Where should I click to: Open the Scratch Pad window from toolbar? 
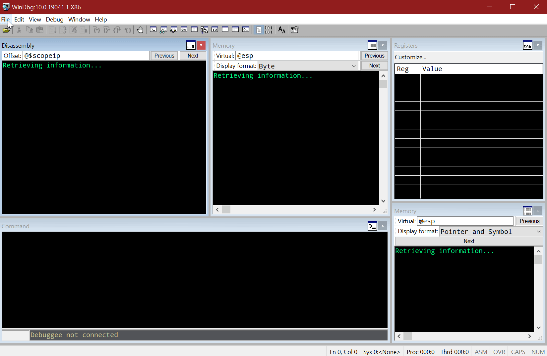point(225,30)
